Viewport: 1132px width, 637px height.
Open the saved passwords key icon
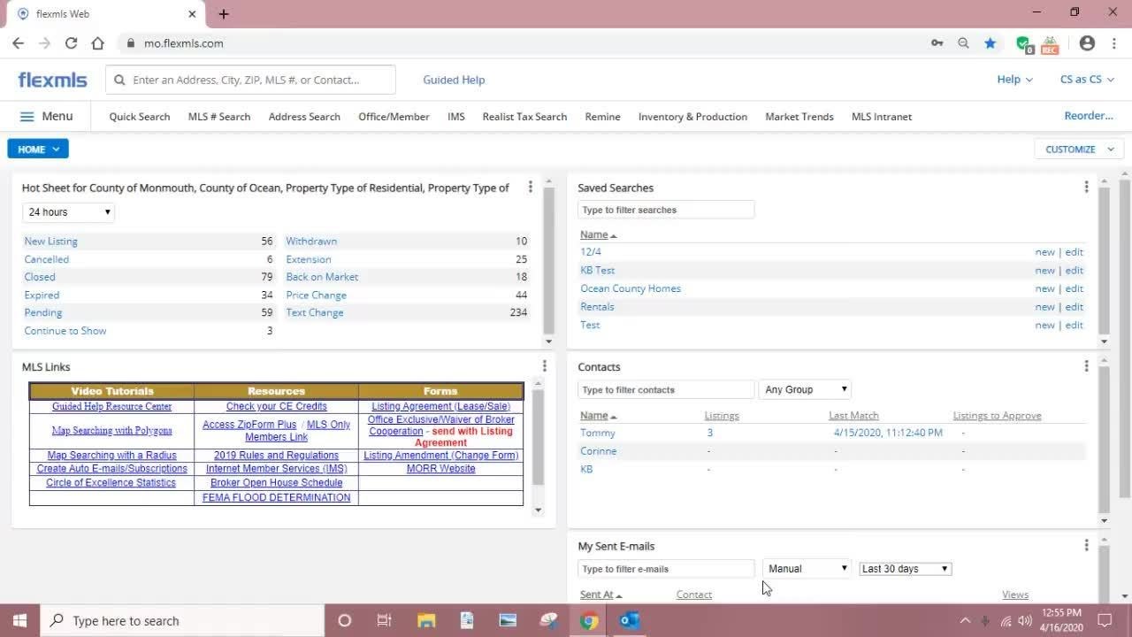[937, 42]
